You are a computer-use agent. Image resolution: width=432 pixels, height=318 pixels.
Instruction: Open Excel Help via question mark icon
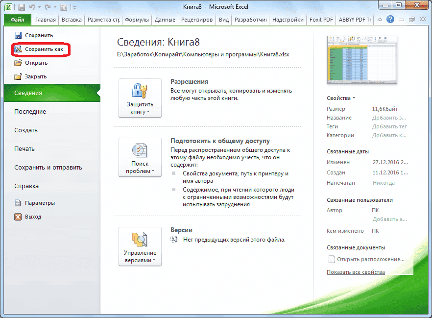[390, 20]
